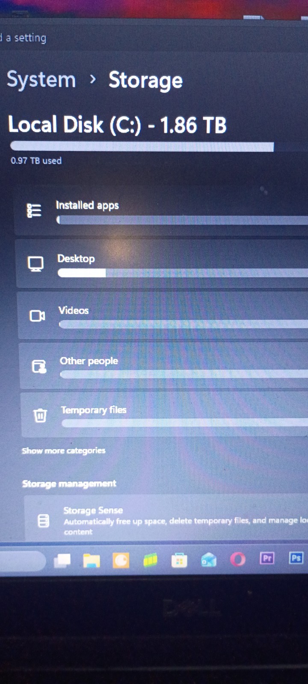Open Adobe Photoshop from the taskbar
The image size is (308, 684).
point(296,558)
